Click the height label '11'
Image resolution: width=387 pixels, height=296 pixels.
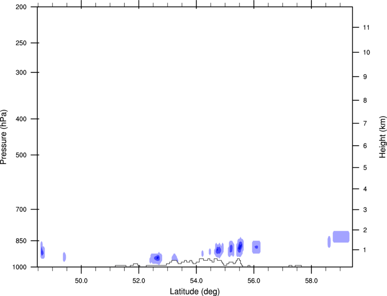pyautogui.click(x=366, y=27)
